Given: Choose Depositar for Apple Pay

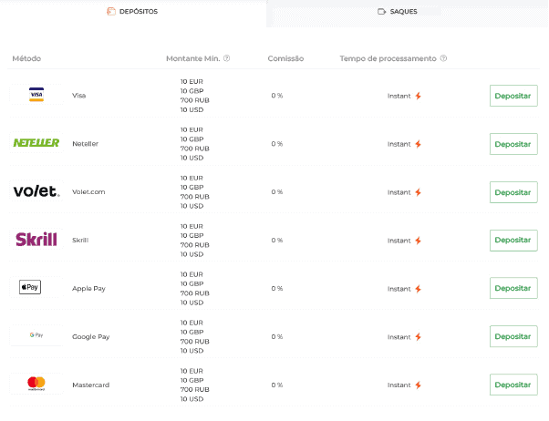Looking at the screenshot, I should (513, 289).
